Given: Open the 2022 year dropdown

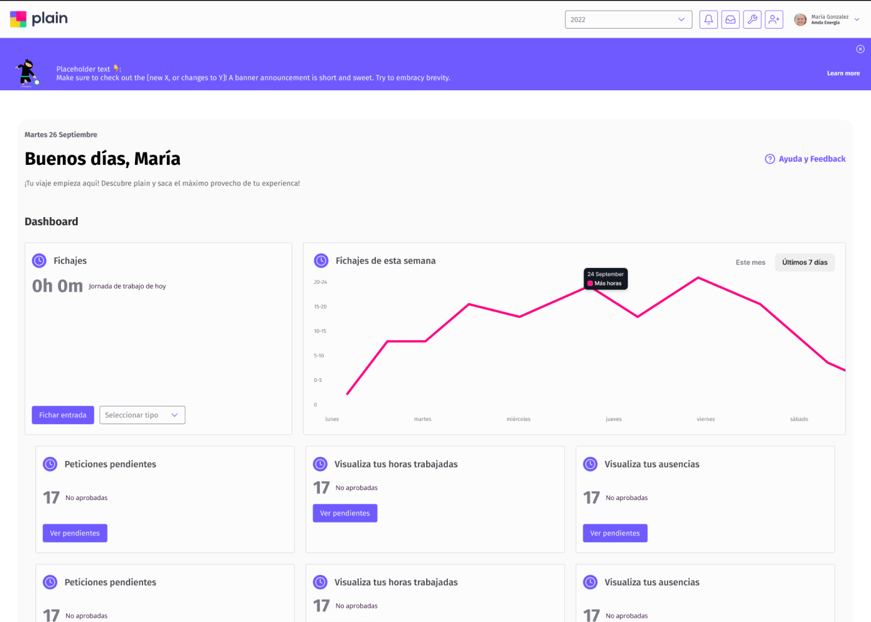Looking at the screenshot, I should coord(628,19).
